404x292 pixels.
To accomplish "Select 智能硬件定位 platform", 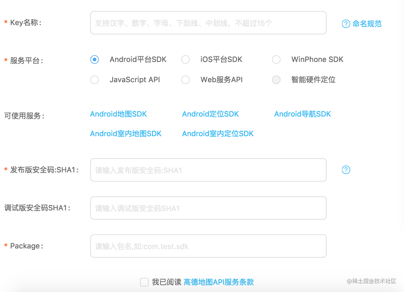I will point(276,80).
